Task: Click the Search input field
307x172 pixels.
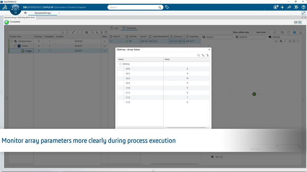Action: pyautogui.click(x=133, y=7)
